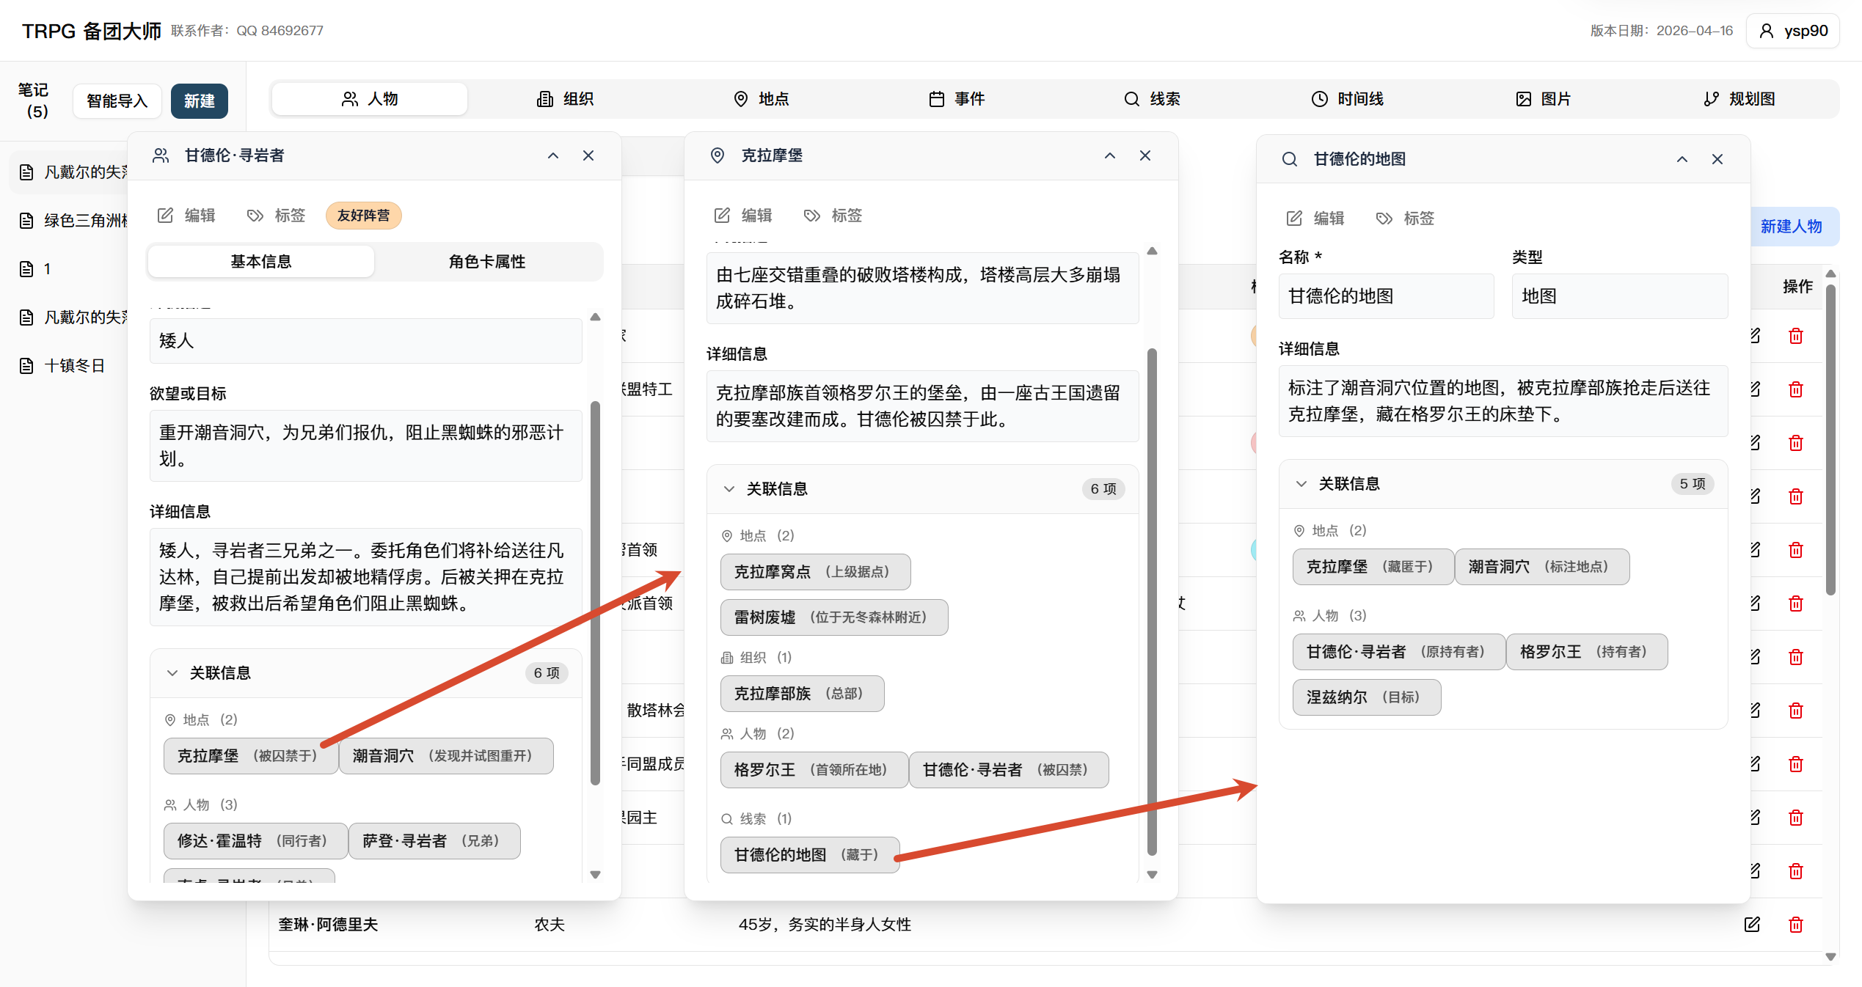The image size is (1862, 987).
Task: Click 编辑 in the 甘德伦·寻岩者 panel
Action: coord(187,216)
